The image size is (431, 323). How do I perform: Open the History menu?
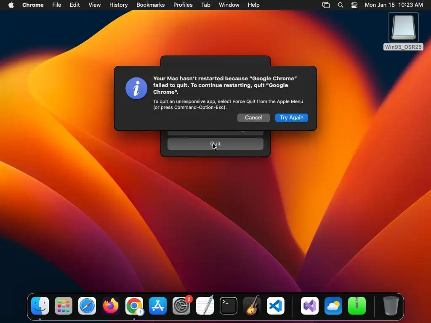click(x=118, y=5)
